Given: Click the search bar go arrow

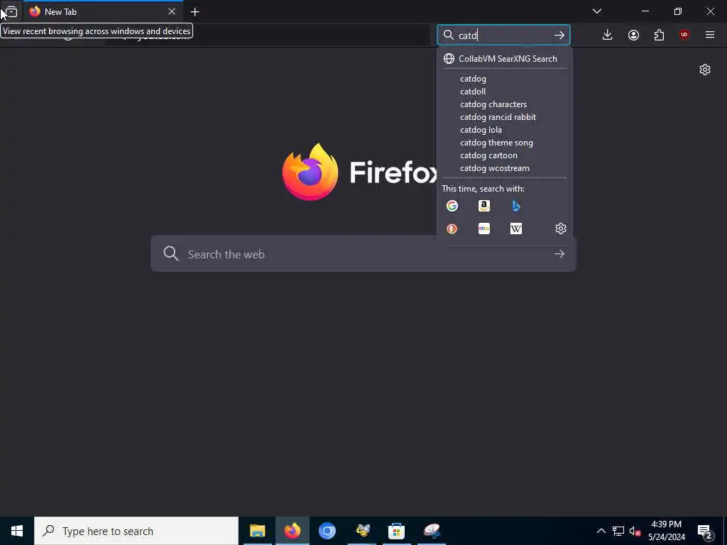Looking at the screenshot, I should click(x=559, y=35).
